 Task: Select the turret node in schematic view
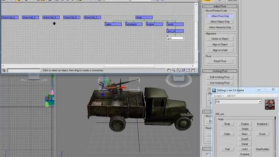tap(175, 24)
